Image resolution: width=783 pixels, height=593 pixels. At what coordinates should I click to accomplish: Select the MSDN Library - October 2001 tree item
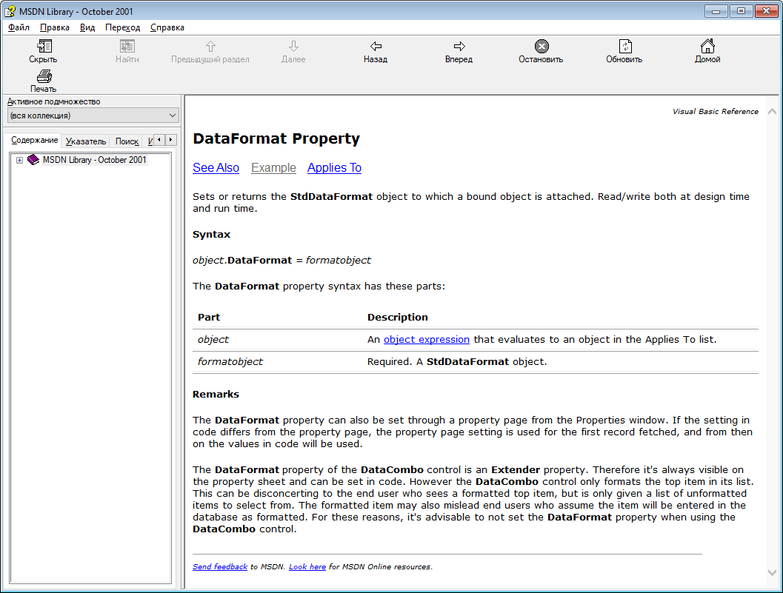tap(94, 160)
